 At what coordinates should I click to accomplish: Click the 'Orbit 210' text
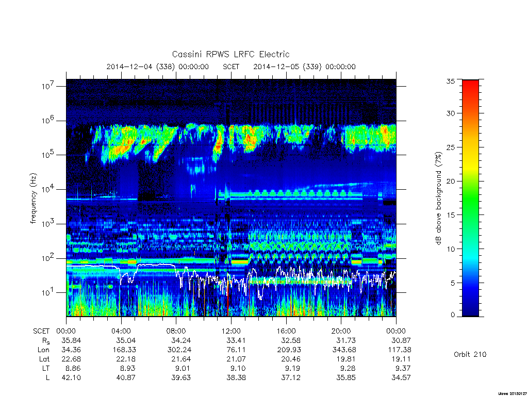pyautogui.click(x=470, y=354)
